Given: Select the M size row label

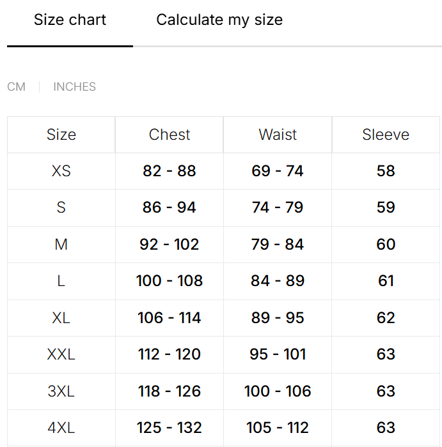Looking at the screenshot, I should [x=61, y=245].
